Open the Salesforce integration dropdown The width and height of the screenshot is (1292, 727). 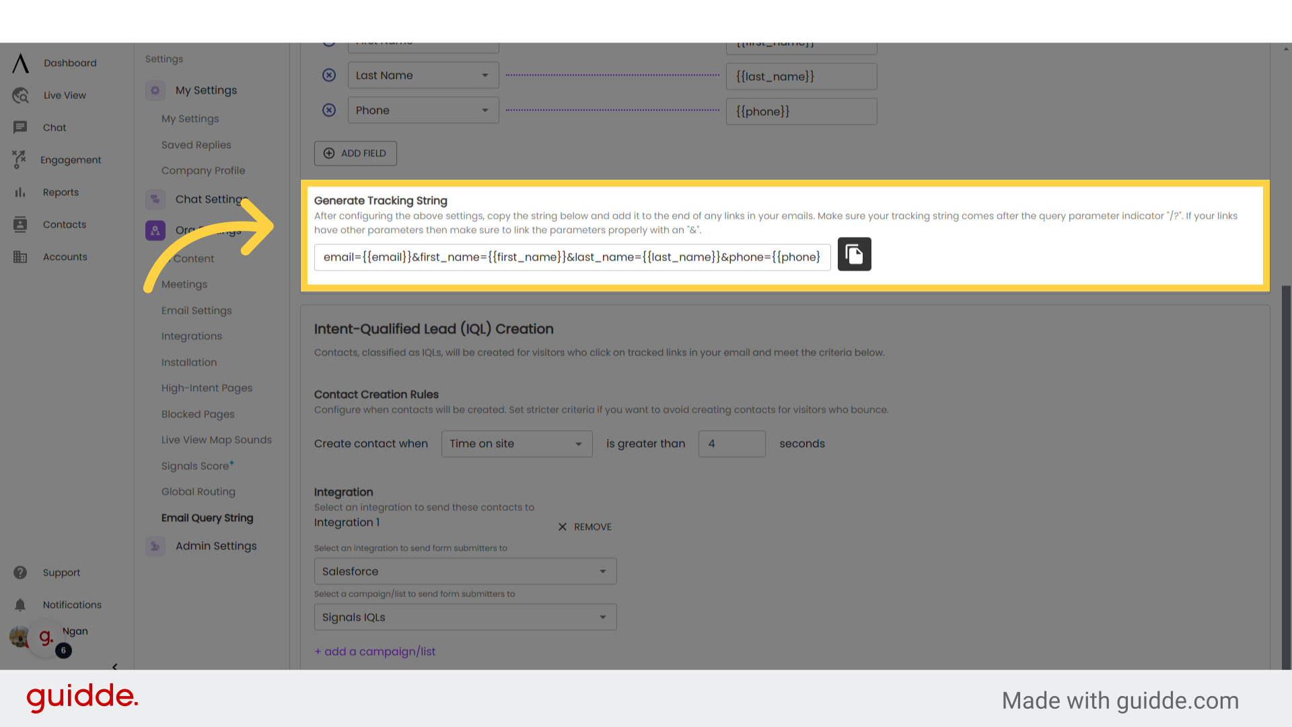(x=465, y=572)
